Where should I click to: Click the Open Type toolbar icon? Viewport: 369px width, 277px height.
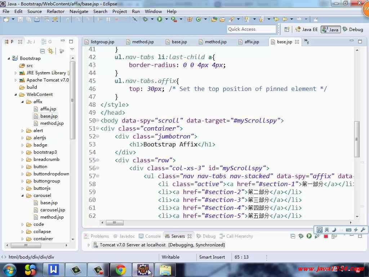[x=214, y=19]
